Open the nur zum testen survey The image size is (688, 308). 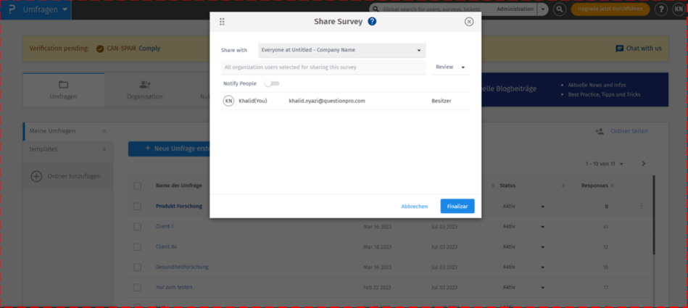coord(175,288)
